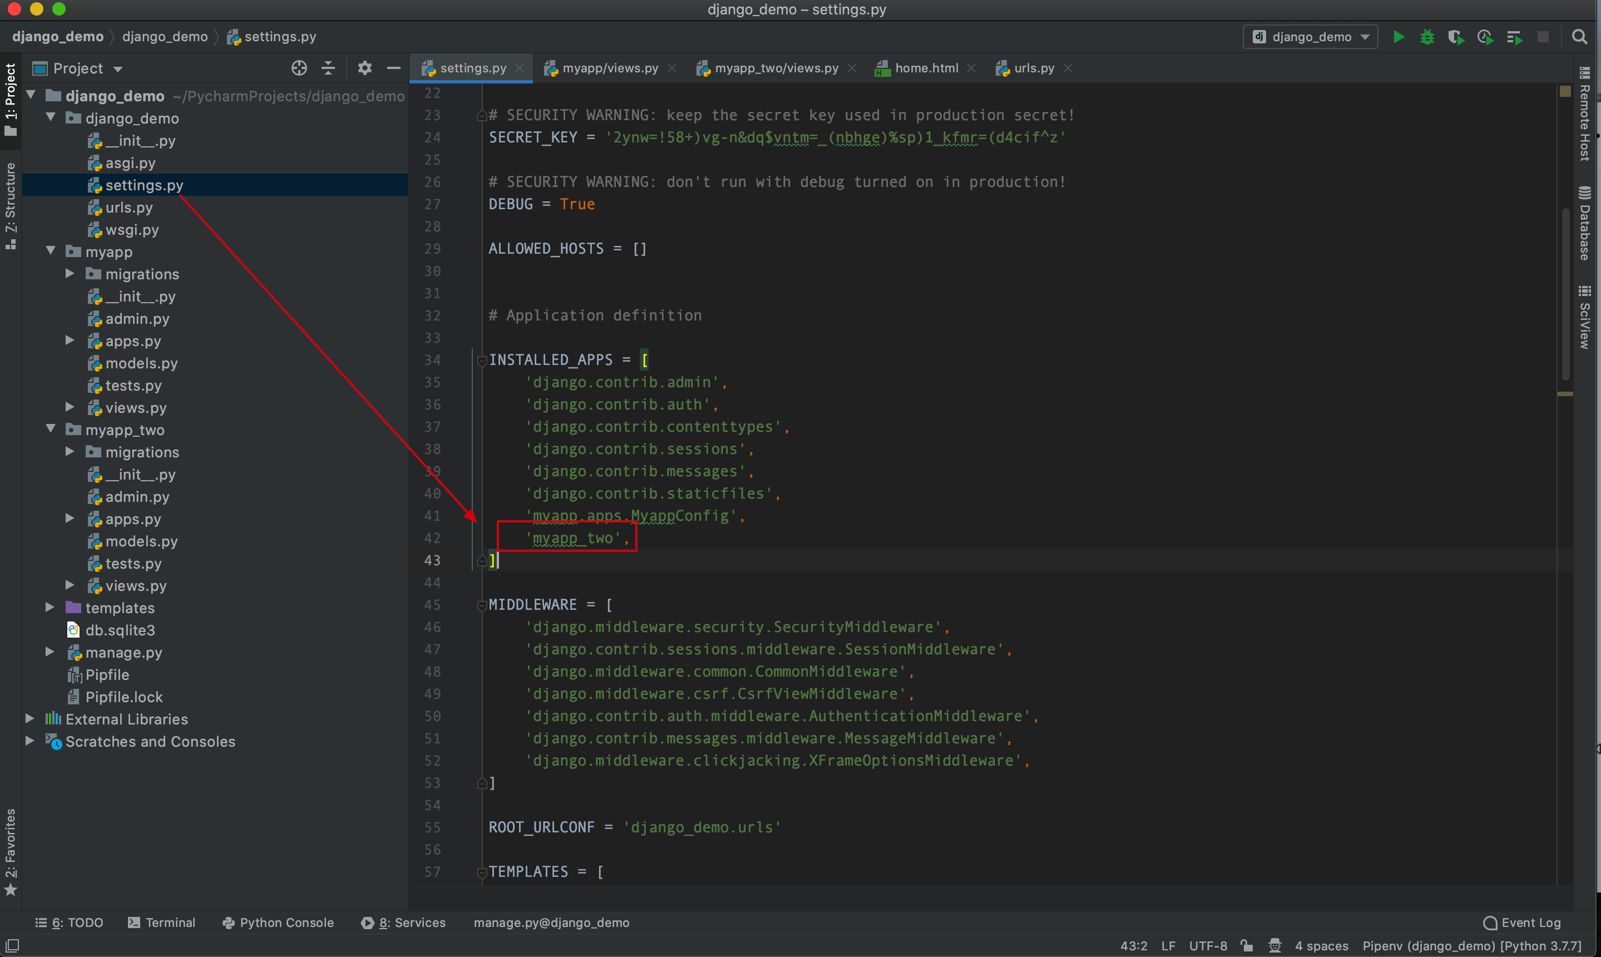Image resolution: width=1601 pixels, height=957 pixels.
Task: Close the settings.py editor tab
Action: point(520,68)
